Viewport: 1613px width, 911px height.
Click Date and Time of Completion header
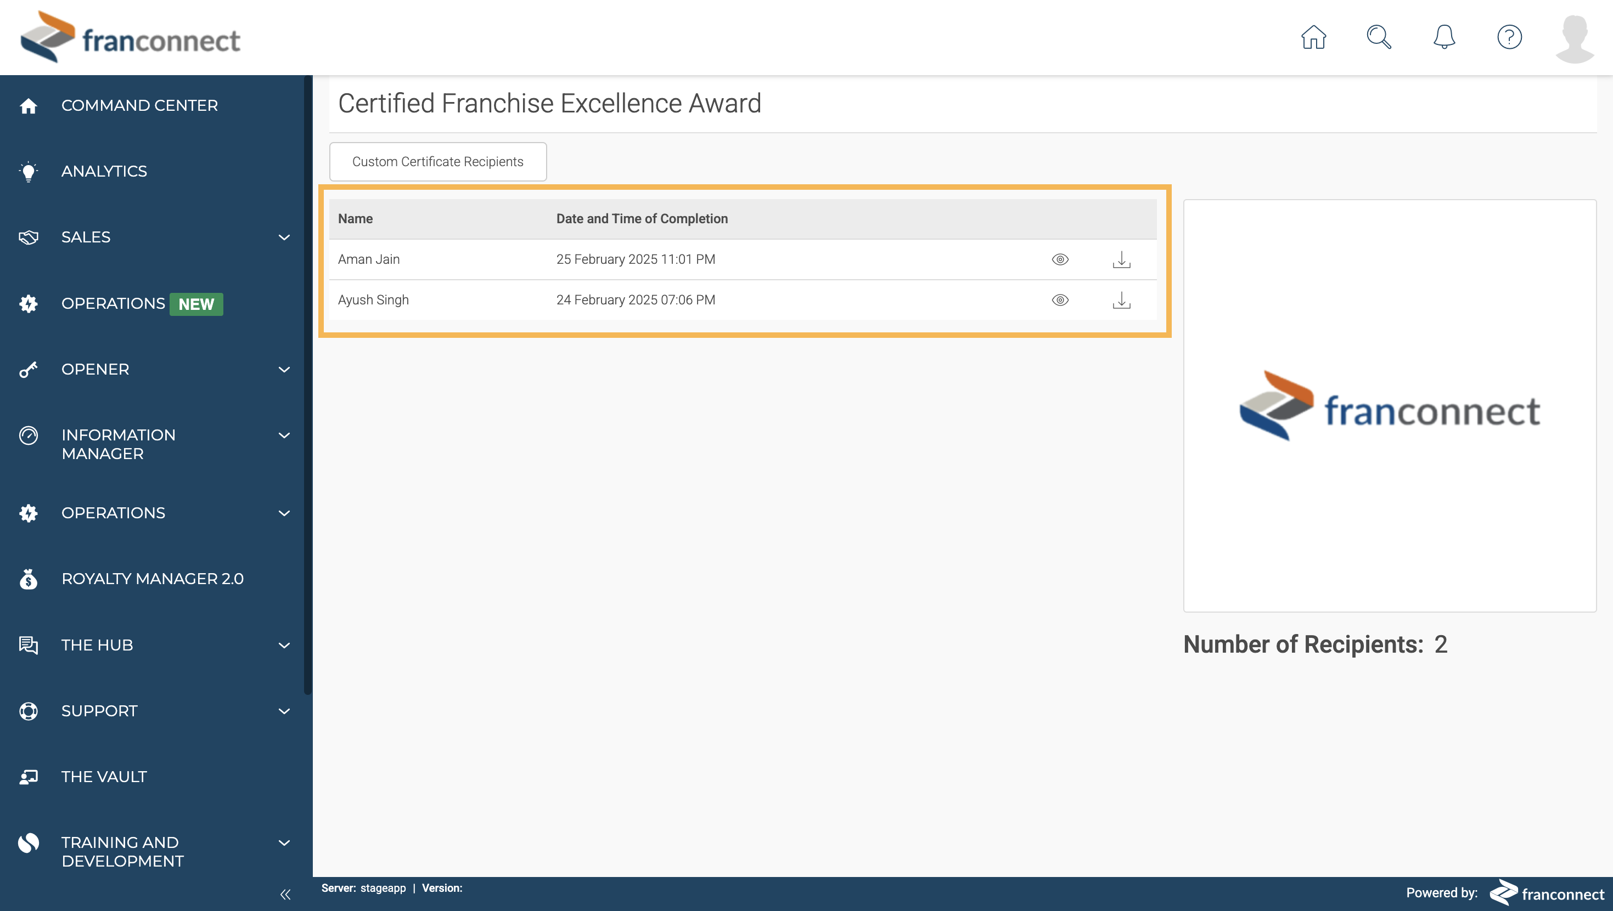point(642,219)
